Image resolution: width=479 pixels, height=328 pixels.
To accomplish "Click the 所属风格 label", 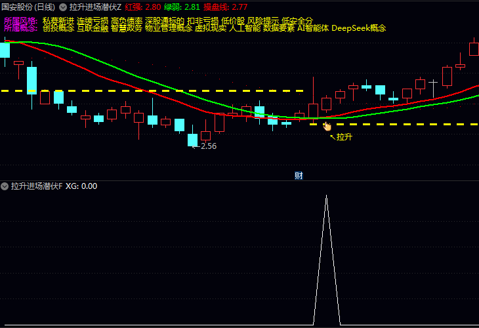I will click(20, 21).
